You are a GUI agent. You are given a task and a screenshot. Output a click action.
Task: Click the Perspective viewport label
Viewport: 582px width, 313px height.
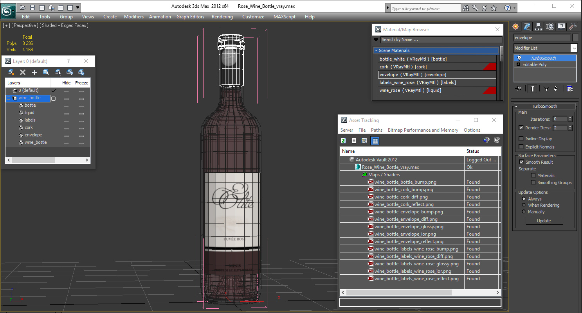pyautogui.click(x=25, y=25)
